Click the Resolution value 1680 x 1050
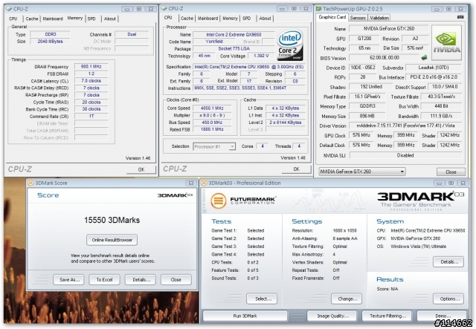 tap(344, 230)
